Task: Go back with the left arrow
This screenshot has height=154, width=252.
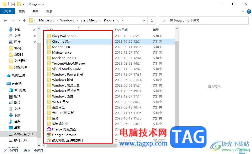Action: point(5,21)
